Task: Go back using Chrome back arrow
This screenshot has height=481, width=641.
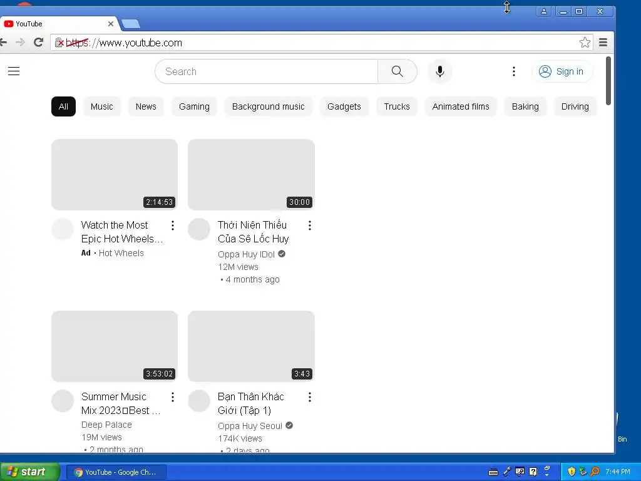Action: pos(3,42)
